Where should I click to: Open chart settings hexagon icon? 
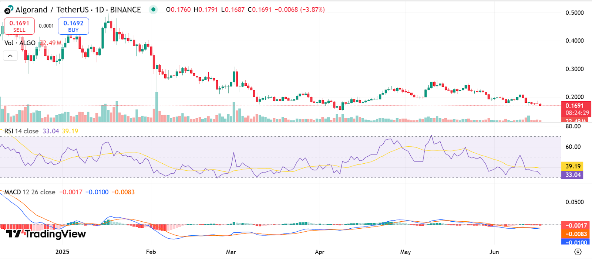click(578, 252)
